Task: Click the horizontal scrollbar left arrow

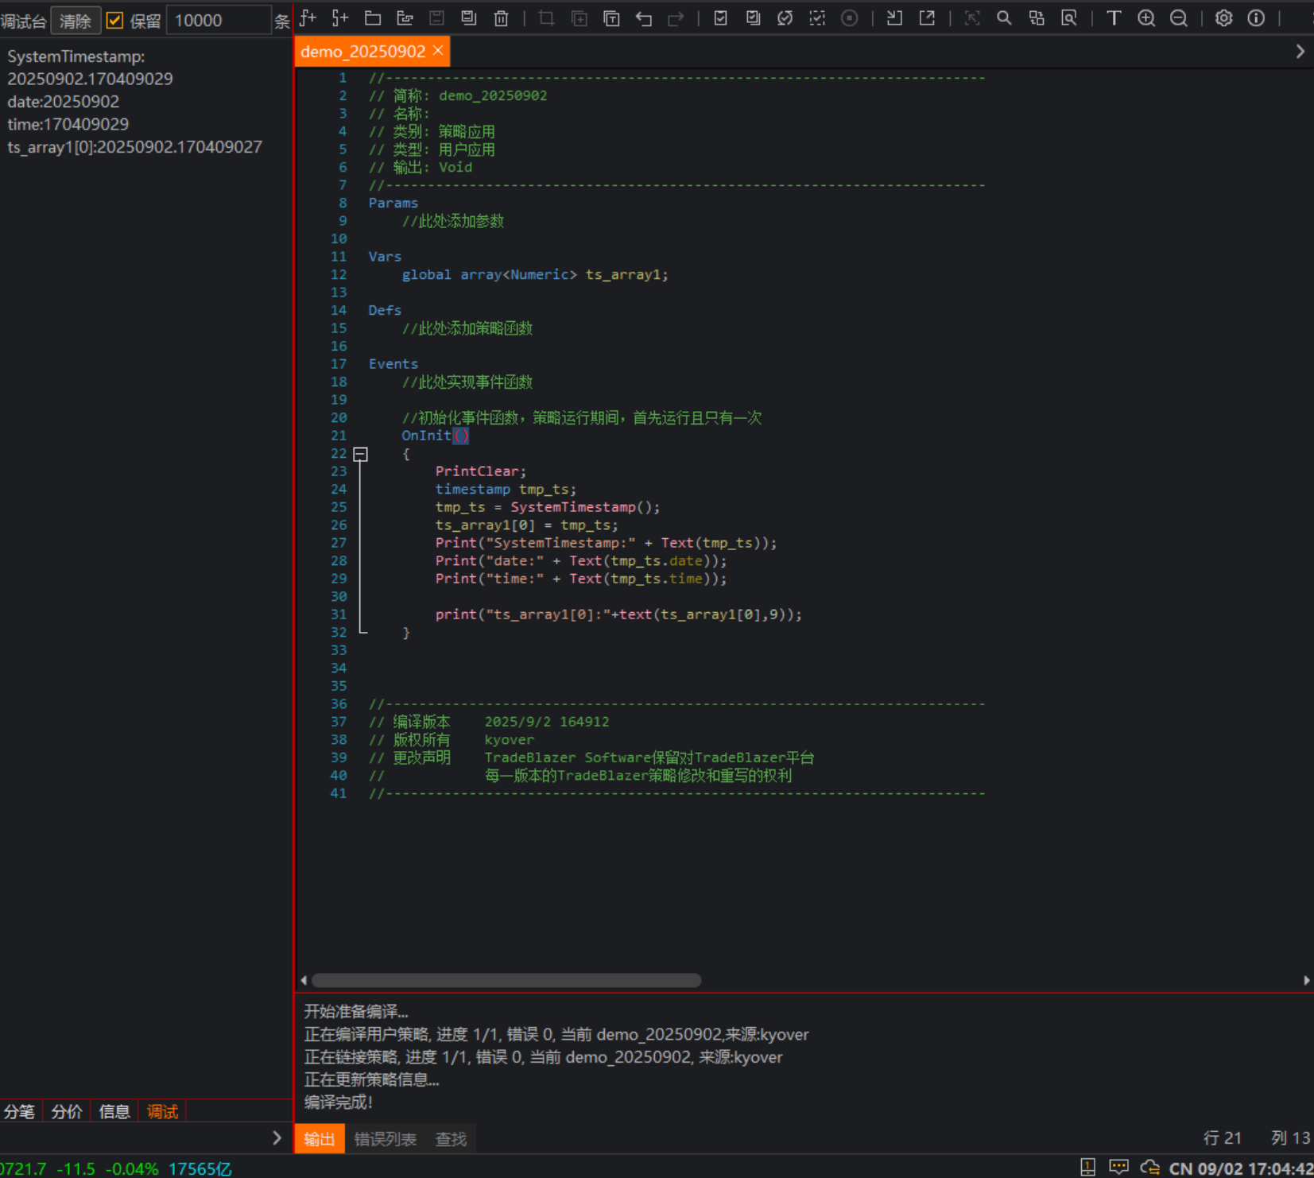Action: click(304, 980)
